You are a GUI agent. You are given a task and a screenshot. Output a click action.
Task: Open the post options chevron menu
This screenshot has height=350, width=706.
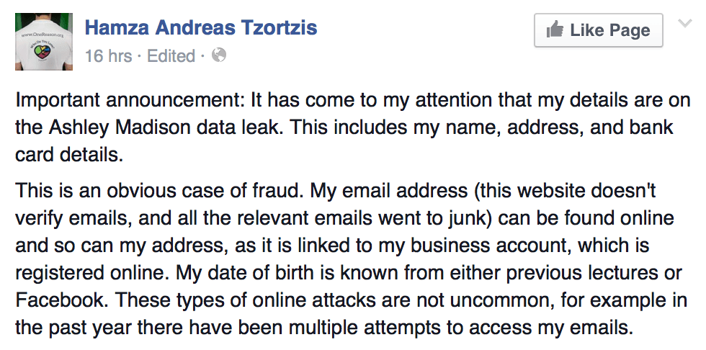coord(685,23)
